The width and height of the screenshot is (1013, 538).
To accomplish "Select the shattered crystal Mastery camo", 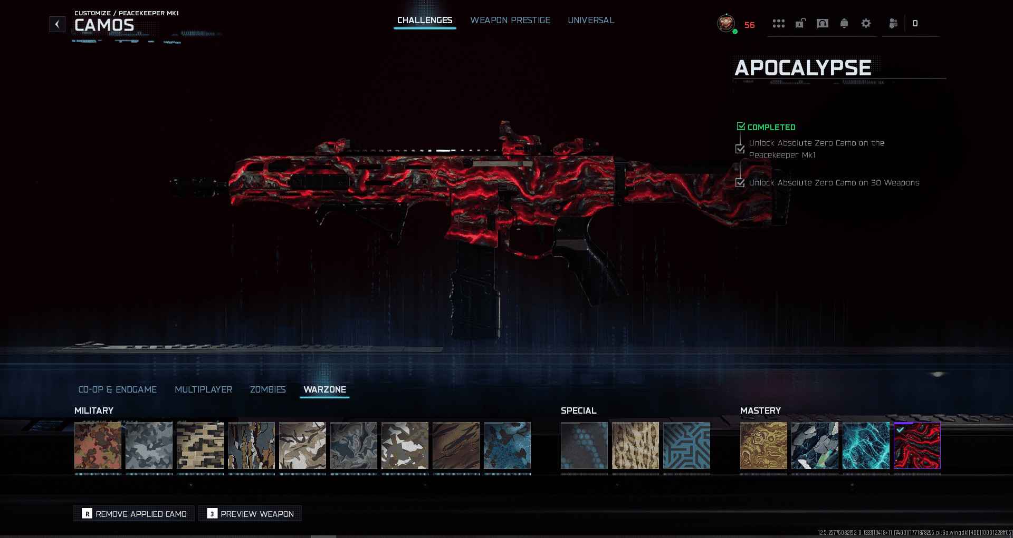I will pos(815,446).
